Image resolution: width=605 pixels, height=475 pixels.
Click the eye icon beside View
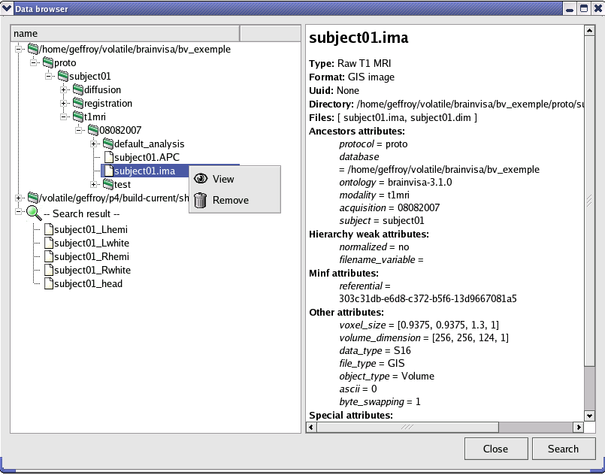[201, 178]
